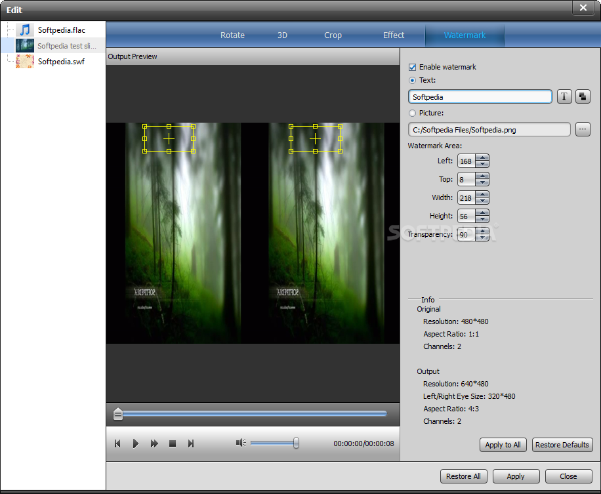Play the preview video
This screenshot has width=601, height=494.
click(x=135, y=443)
